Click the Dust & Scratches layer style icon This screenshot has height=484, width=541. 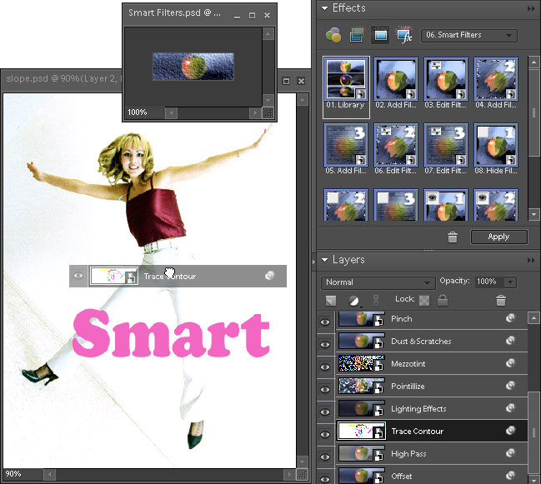(510, 341)
